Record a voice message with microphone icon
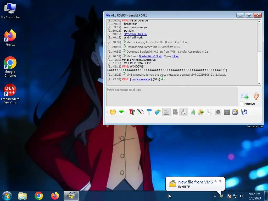Viewport: 268px width, 201px height. [x=256, y=96]
